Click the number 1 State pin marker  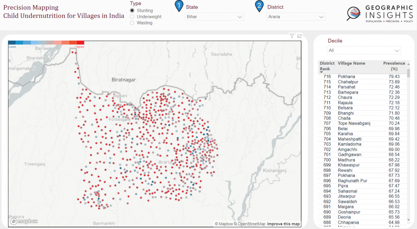pyautogui.click(x=179, y=6)
